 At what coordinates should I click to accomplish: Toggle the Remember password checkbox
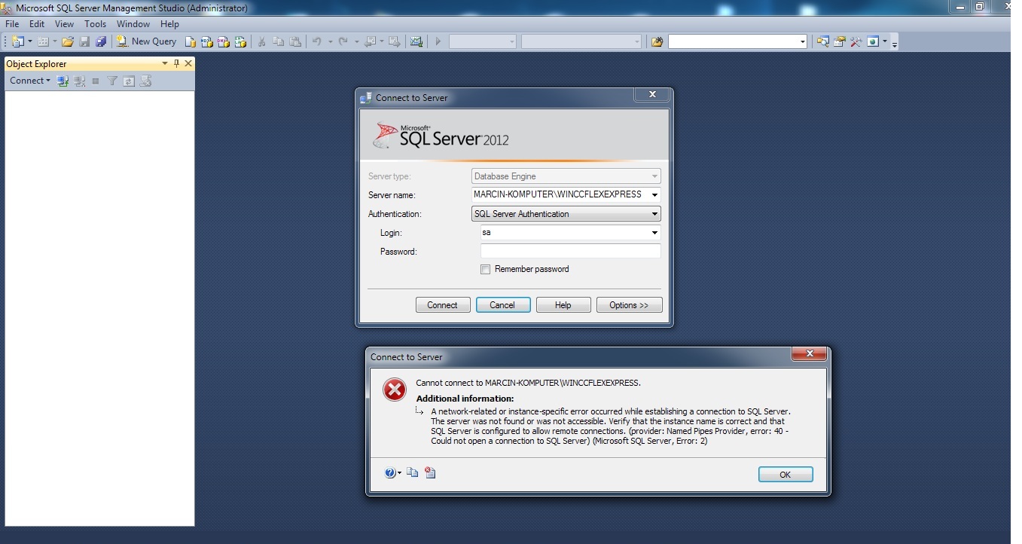point(486,269)
